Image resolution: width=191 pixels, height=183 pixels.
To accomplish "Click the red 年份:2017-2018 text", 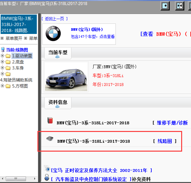I will [x=108, y=84].
